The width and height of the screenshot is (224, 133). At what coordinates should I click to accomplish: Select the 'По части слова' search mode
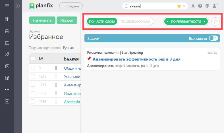102,21
